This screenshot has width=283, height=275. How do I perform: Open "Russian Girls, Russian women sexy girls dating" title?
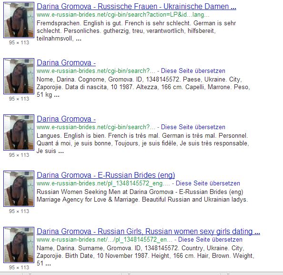[148, 231]
